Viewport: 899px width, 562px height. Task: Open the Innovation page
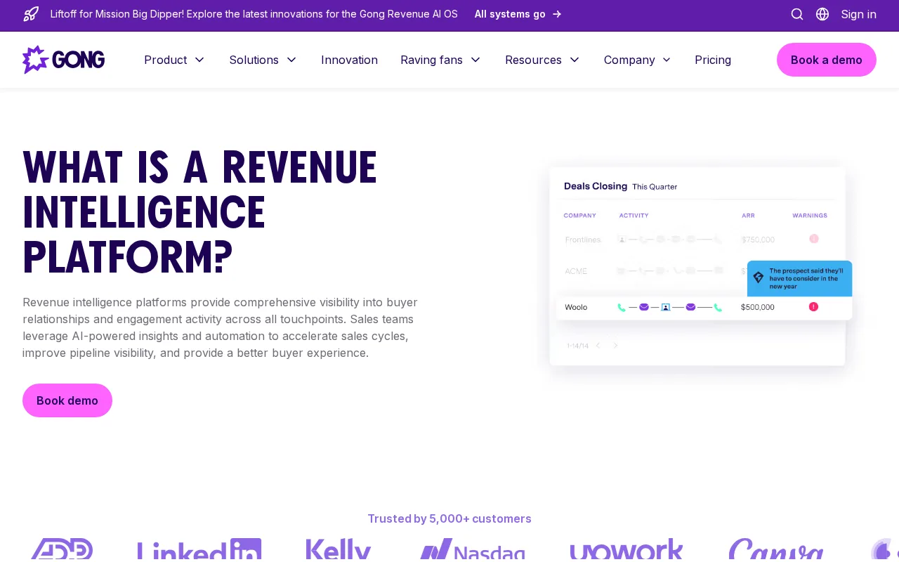tap(349, 60)
